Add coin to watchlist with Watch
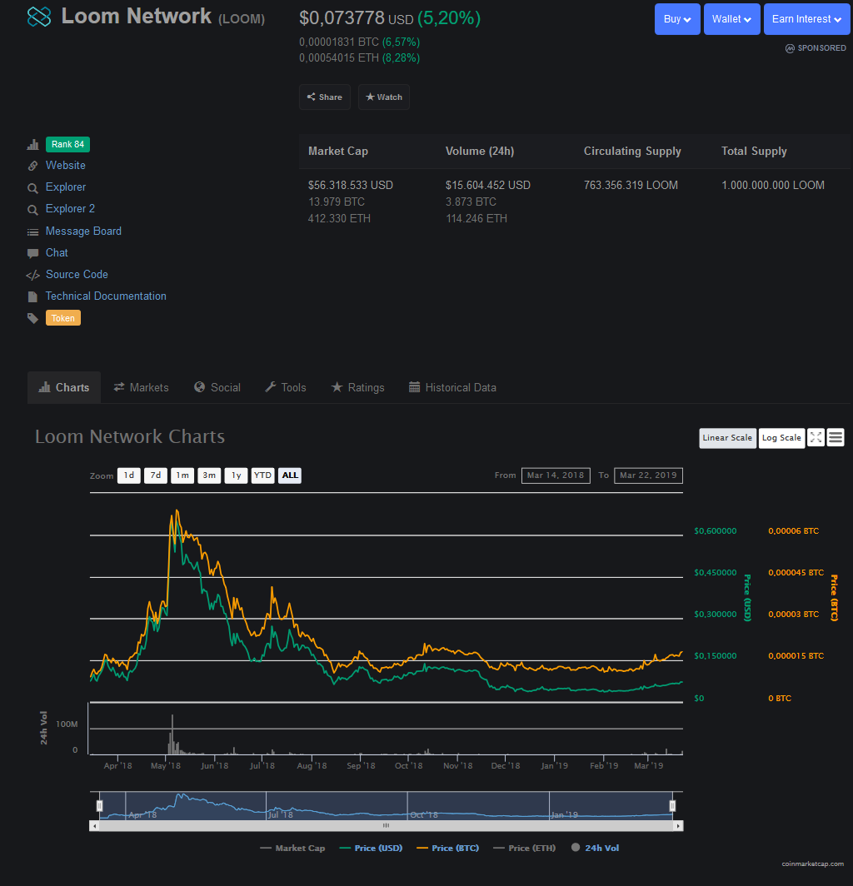853x886 pixels. point(384,97)
